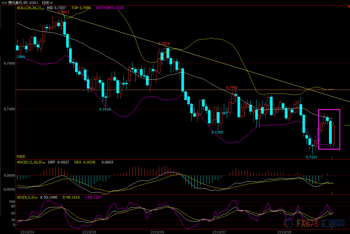350x234 pixels.
Task: Click the 0.7410 low price label
Action: (105, 109)
